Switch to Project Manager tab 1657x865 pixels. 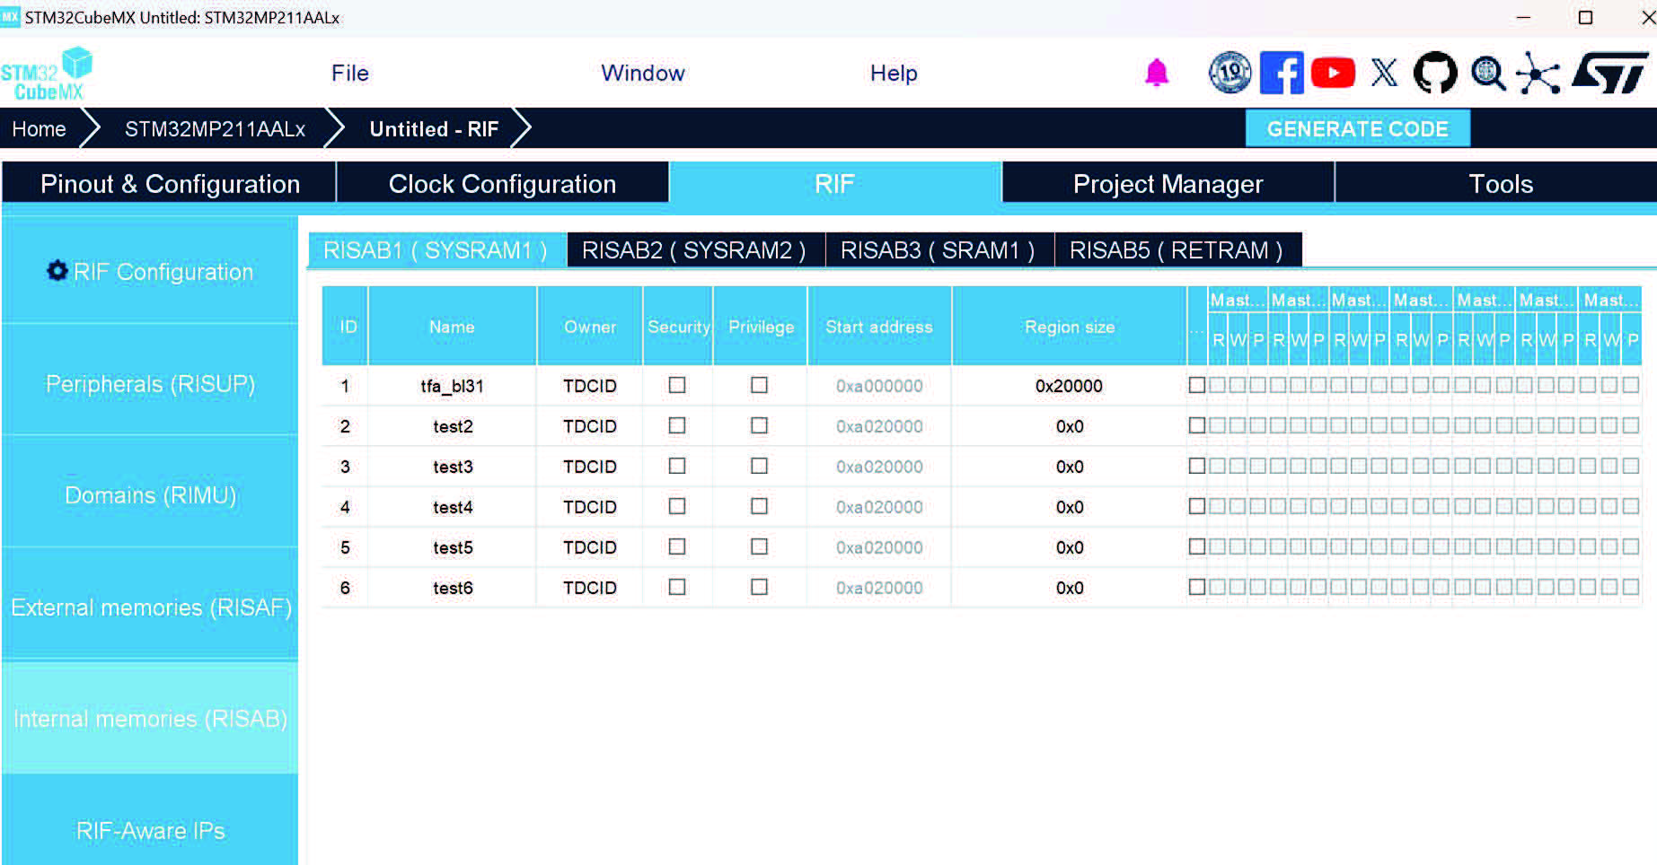1168,184
